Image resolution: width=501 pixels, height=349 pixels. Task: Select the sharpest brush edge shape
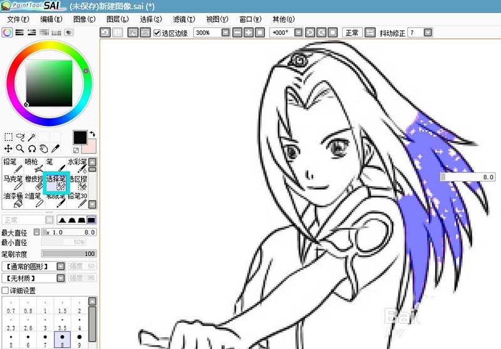tap(62, 220)
